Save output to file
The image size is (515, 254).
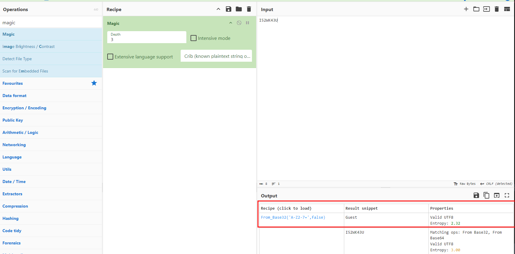[476, 196]
